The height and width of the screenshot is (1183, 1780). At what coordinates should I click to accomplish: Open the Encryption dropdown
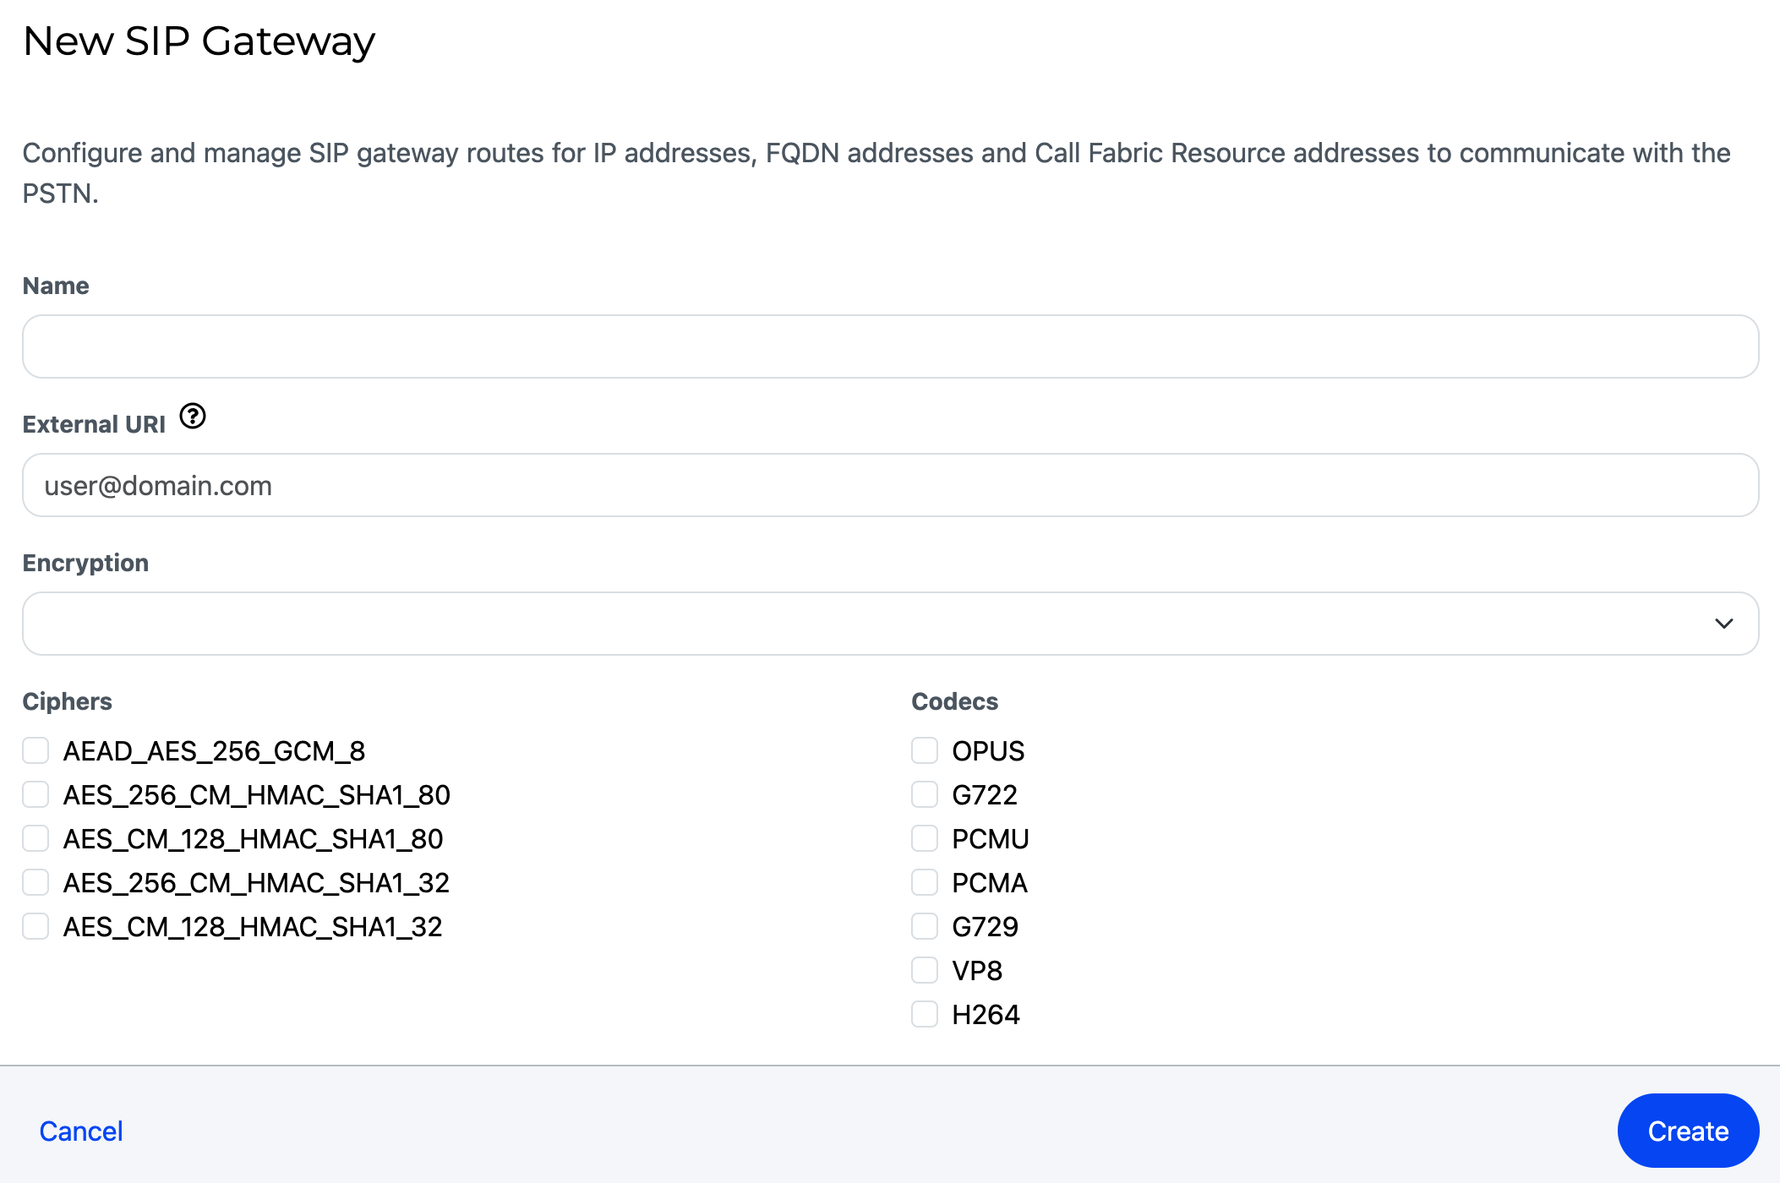coord(887,623)
